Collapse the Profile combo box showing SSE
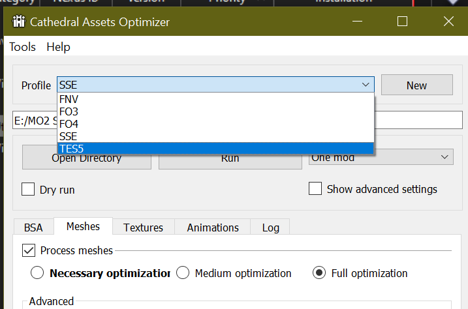Viewport: 468px width, 309px height. (x=215, y=85)
